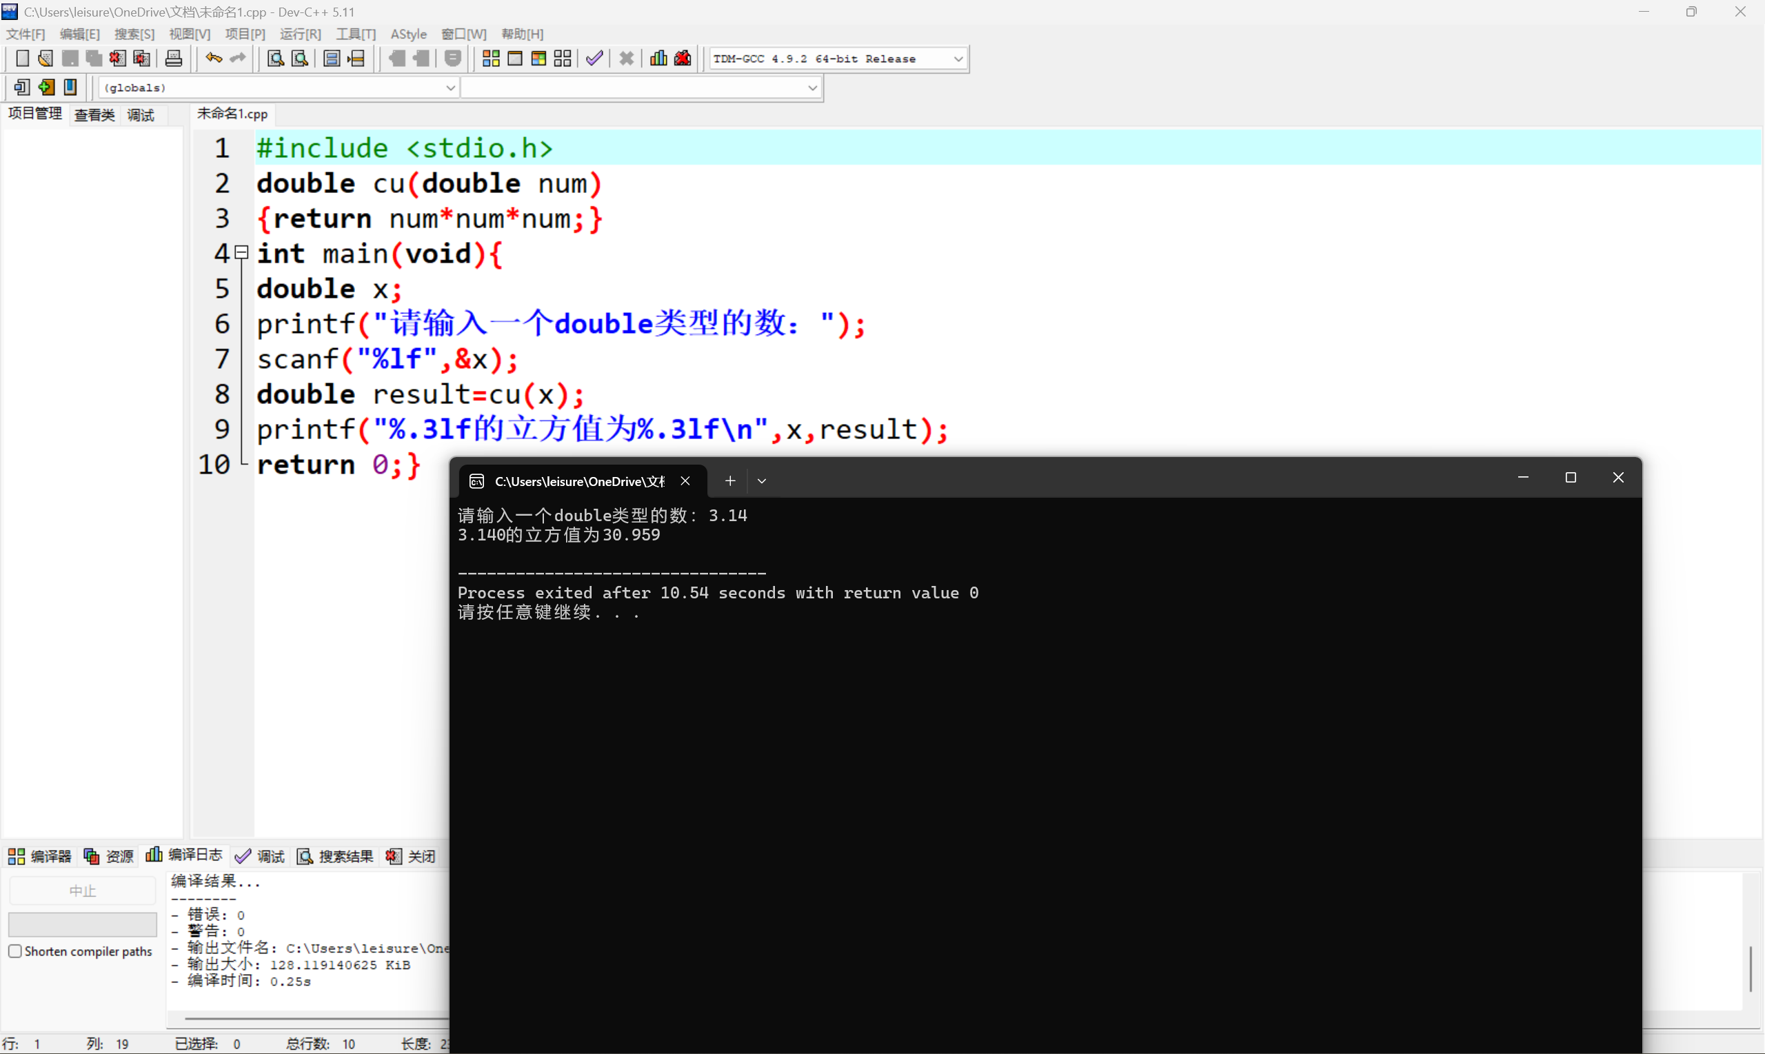Open the terminal tab options chevron
Image resolution: width=1765 pixels, height=1054 pixels.
761,480
